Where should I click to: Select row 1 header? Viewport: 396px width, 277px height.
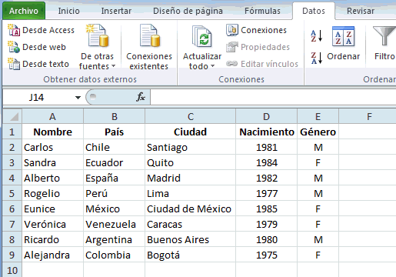[12, 132]
